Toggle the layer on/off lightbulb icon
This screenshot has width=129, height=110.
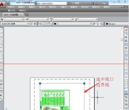[44, 24]
